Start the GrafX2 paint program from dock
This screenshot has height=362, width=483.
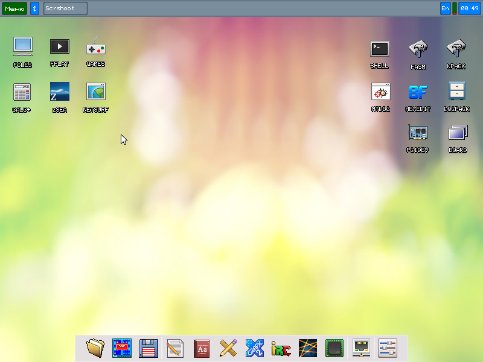point(255,348)
